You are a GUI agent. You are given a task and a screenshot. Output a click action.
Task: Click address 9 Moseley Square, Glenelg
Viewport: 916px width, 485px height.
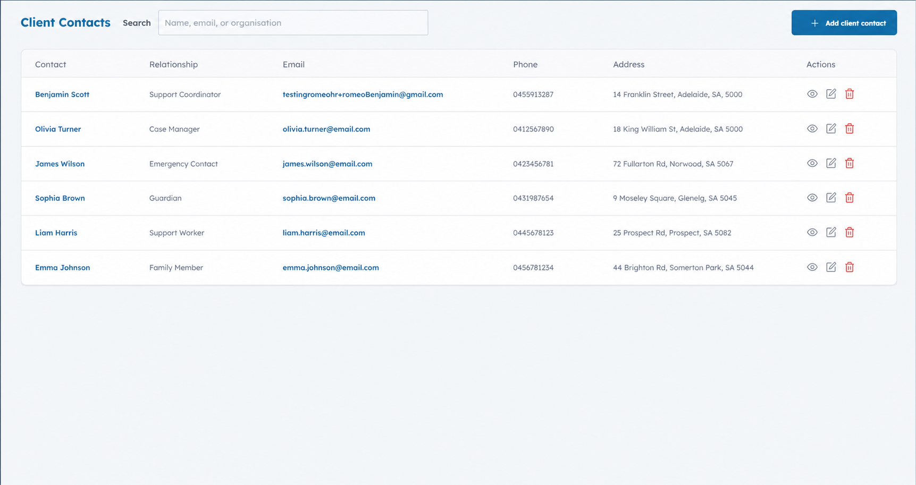tap(675, 198)
